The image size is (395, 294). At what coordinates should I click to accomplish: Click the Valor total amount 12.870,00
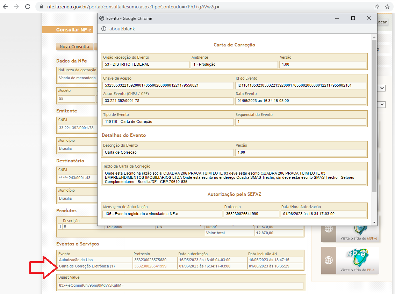[x=265, y=233]
